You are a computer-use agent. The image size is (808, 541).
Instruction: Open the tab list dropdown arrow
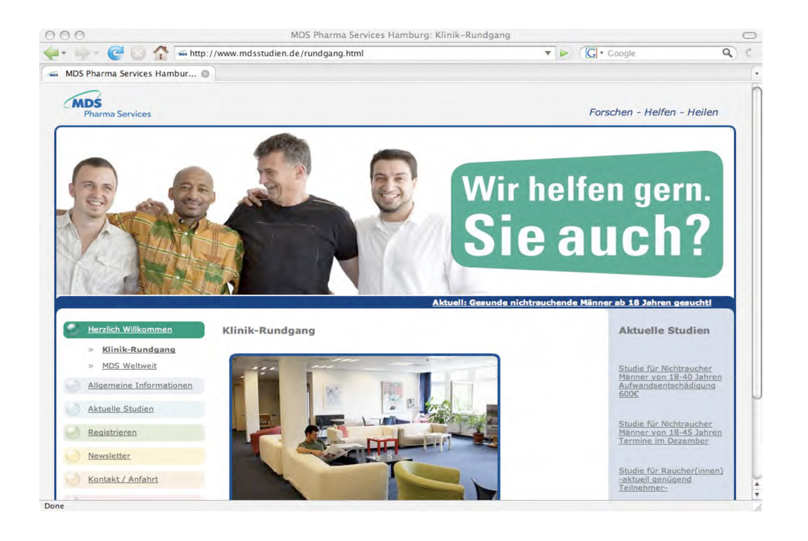pyautogui.click(x=756, y=74)
